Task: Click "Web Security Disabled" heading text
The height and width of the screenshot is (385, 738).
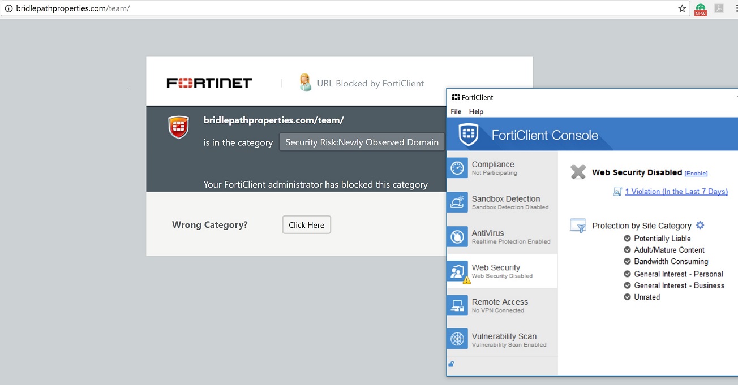Action: pos(637,172)
